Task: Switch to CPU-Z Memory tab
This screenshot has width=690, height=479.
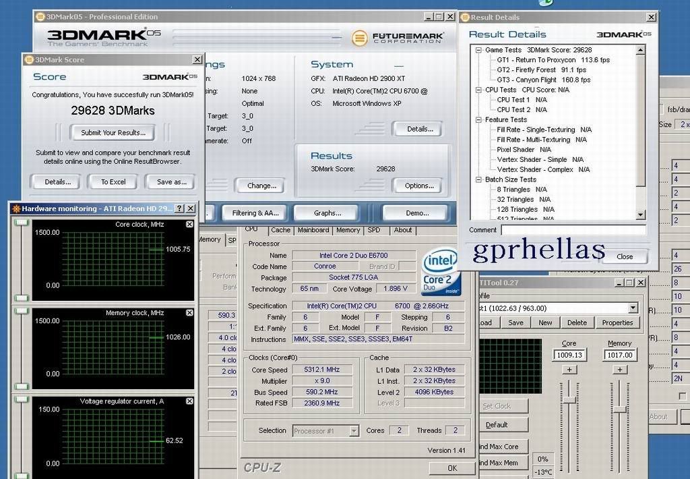Action: click(348, 230)
